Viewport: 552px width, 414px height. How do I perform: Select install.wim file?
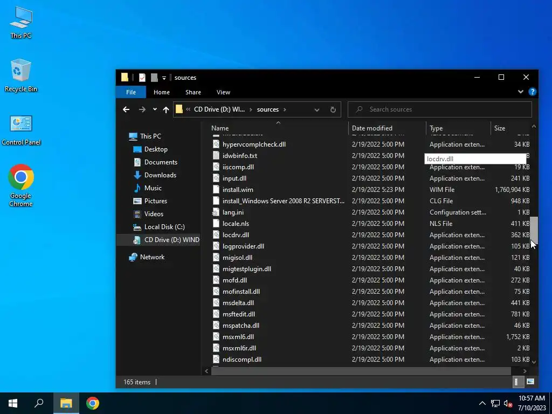tap(238, 190)
